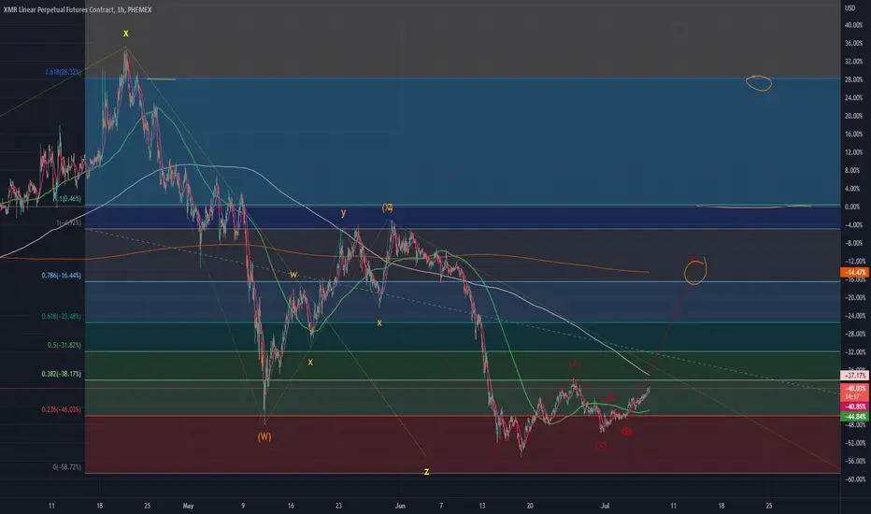Click the pink -40.85% price tag
The height and width of the screenshot is (514, 871).
tap(855, 407)
